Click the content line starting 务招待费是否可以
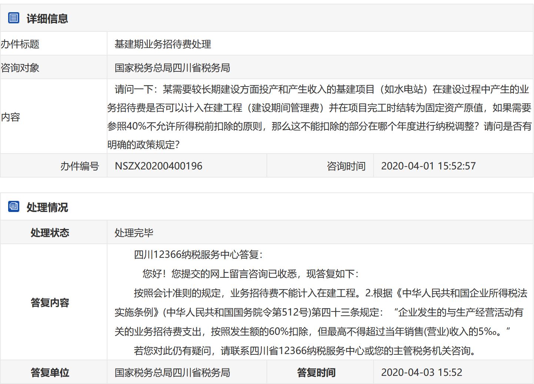Image resolution: width=534 pixels, height=384 pixels. (319, 108)
